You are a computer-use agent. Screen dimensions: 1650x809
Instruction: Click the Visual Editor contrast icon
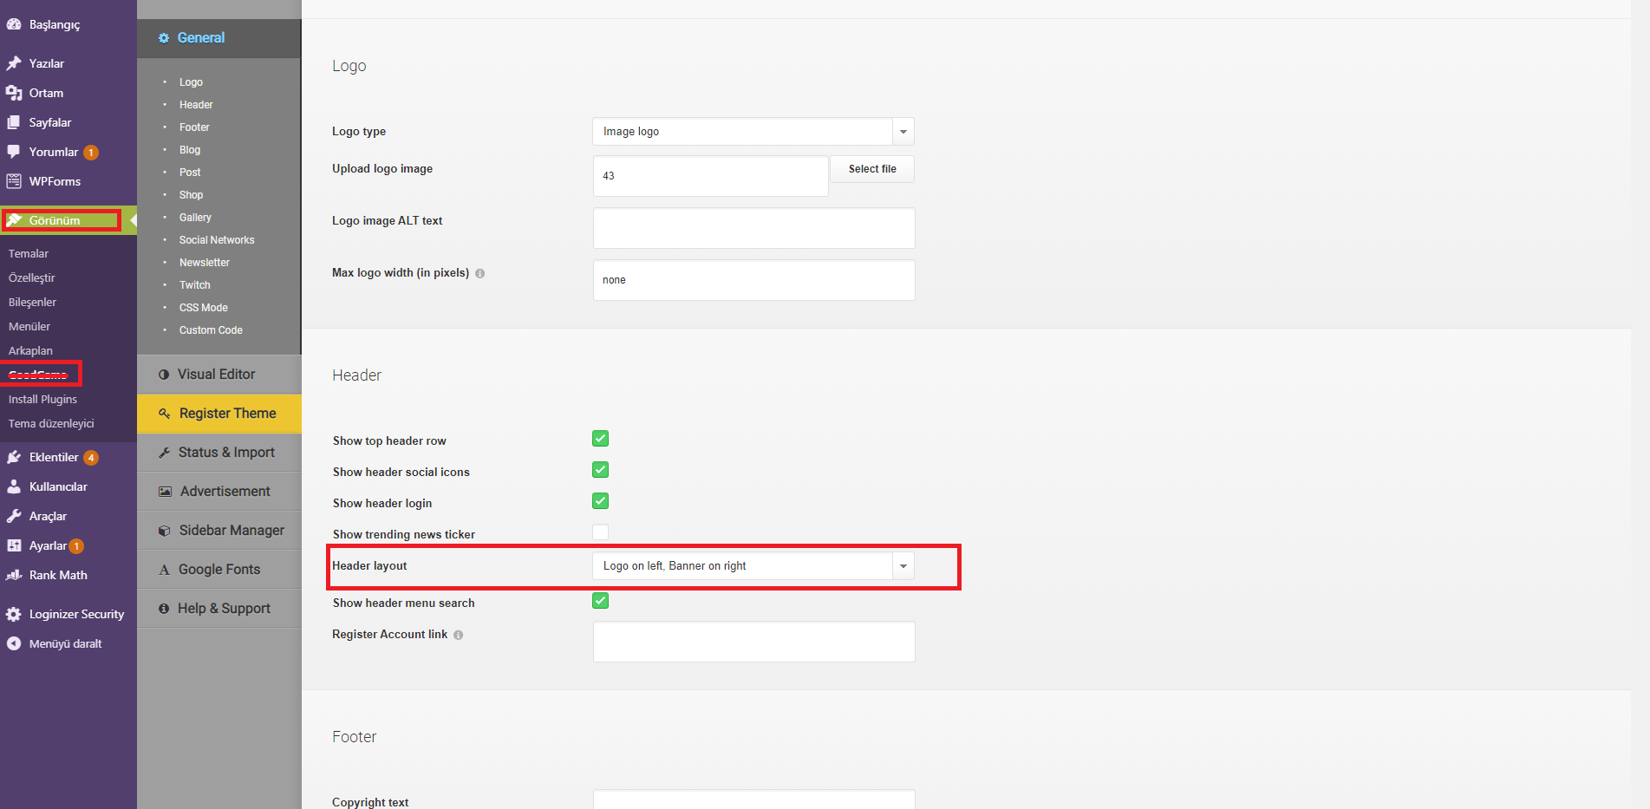click(x=164, y=375)
